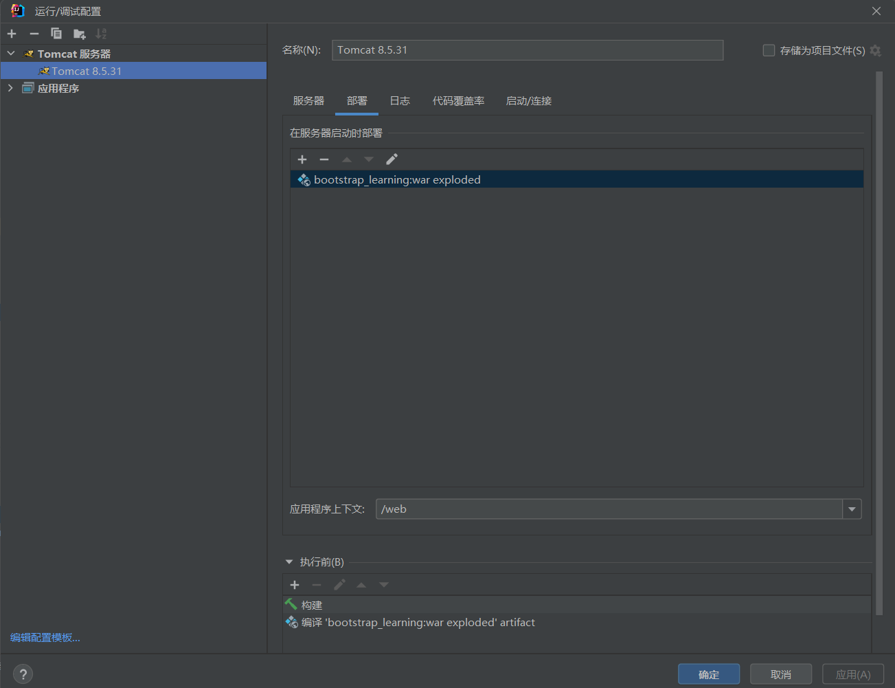Click the right panel vertical scrollbar
Image resolution: width=895 pixels, height=688 pixels.
point(879,344)
